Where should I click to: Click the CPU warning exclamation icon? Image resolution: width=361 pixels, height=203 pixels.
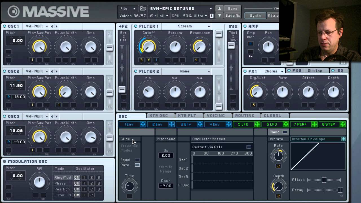point(212,16)
